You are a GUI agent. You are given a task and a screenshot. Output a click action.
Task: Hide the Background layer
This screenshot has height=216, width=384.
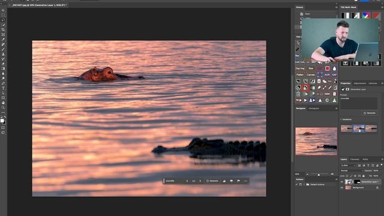point(342,188)
